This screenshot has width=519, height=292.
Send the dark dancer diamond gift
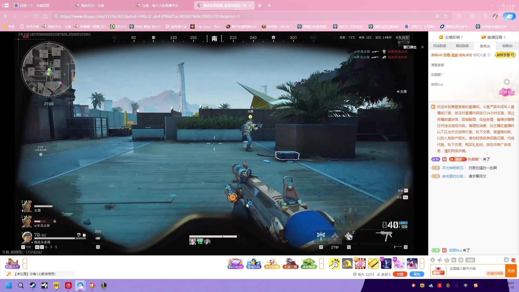coord(386,263)
